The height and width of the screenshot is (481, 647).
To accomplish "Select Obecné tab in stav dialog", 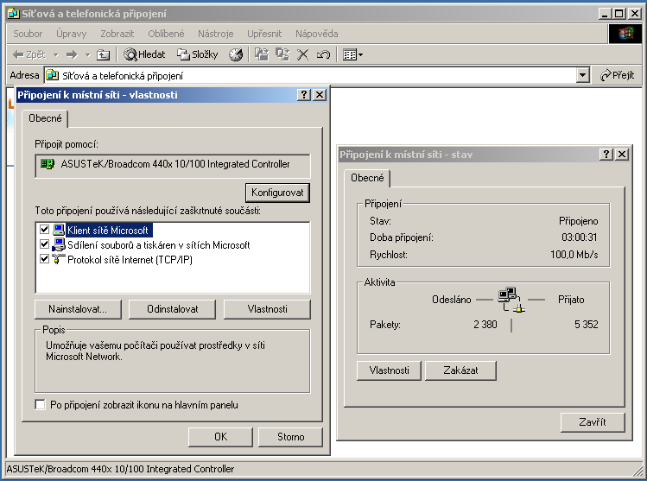I will (x=367, y=178).
